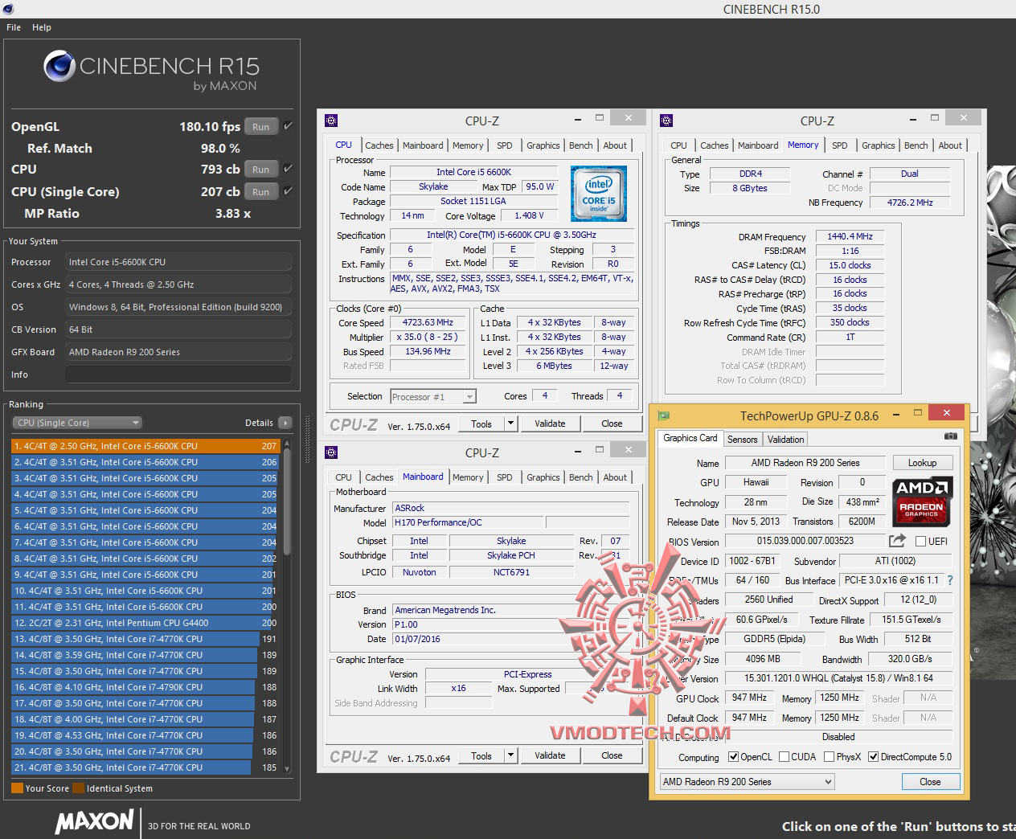The width and height of the screenshot is (1016, 839).
Task: Click the brown Identical System legend square
Action: (78, 788)
